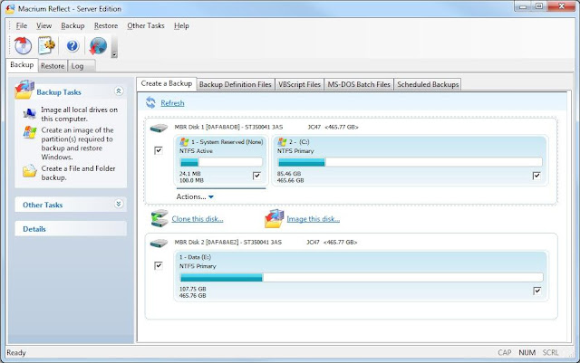
Task: Toggle the MBR Disk 2 checkbox
Action: (x=159, y=265)
